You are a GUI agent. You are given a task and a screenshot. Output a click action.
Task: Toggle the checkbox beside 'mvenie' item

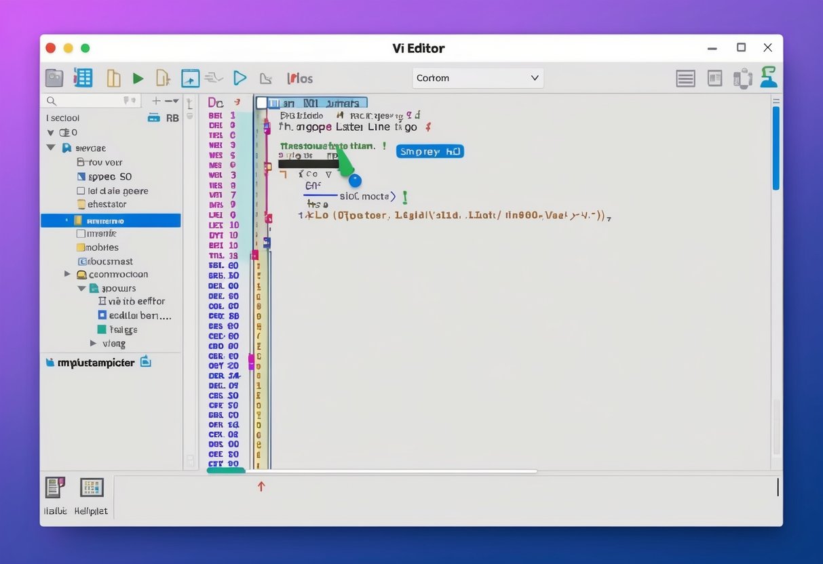coord(81,234)
